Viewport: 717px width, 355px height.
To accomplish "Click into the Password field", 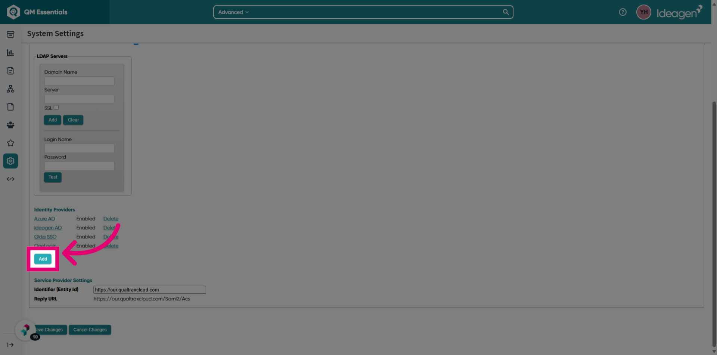I will click(x=79, y=166).
